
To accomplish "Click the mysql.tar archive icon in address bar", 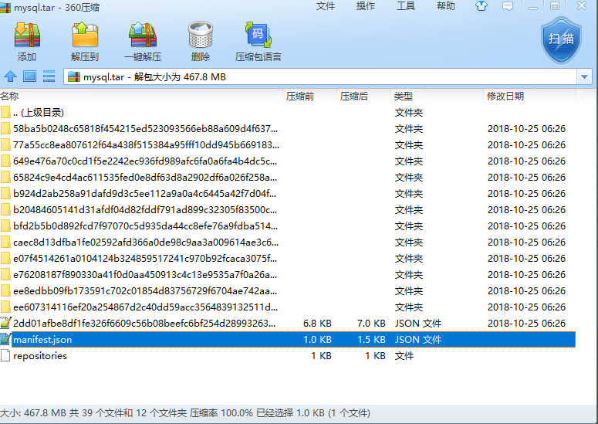I will click(74, 76).
